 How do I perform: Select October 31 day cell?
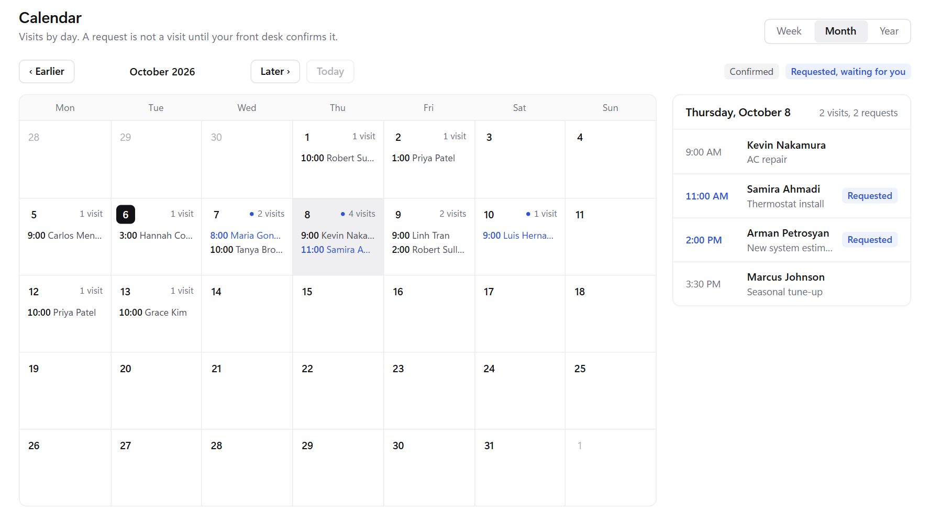pos(519,468)
